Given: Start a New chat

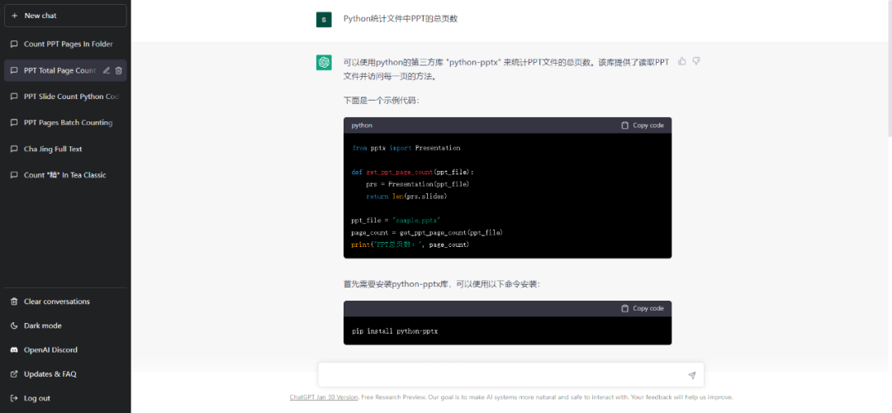Looking at the screenshot, I should [x=65, y=16].
